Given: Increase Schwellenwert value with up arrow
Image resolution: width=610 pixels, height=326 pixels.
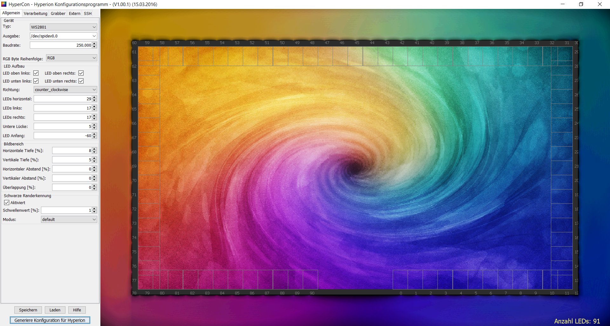Looking at the screenshot, I should click(94, 209).
